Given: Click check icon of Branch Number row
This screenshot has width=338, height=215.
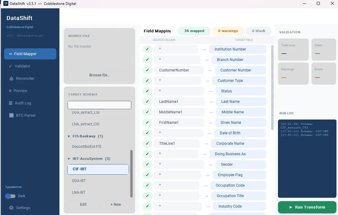Looking at the screenshot, I should [x=147, y=59].
